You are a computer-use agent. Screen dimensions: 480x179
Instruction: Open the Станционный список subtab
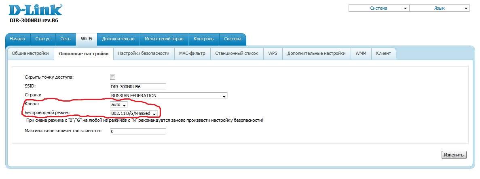tap(237, 53)
